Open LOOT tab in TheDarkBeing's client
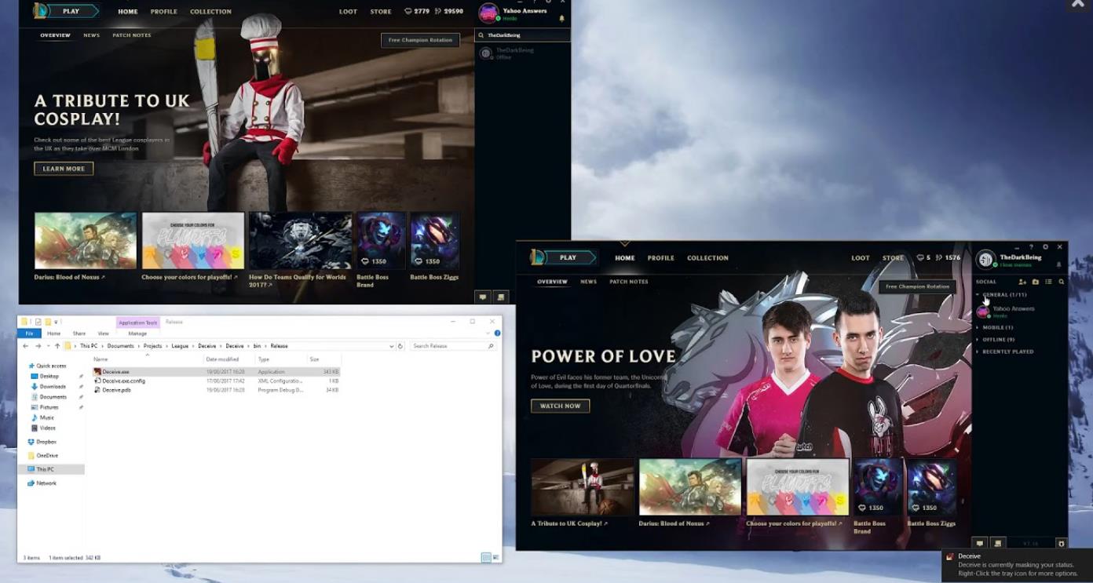1093x583 pixels. [x=861, y=258]
